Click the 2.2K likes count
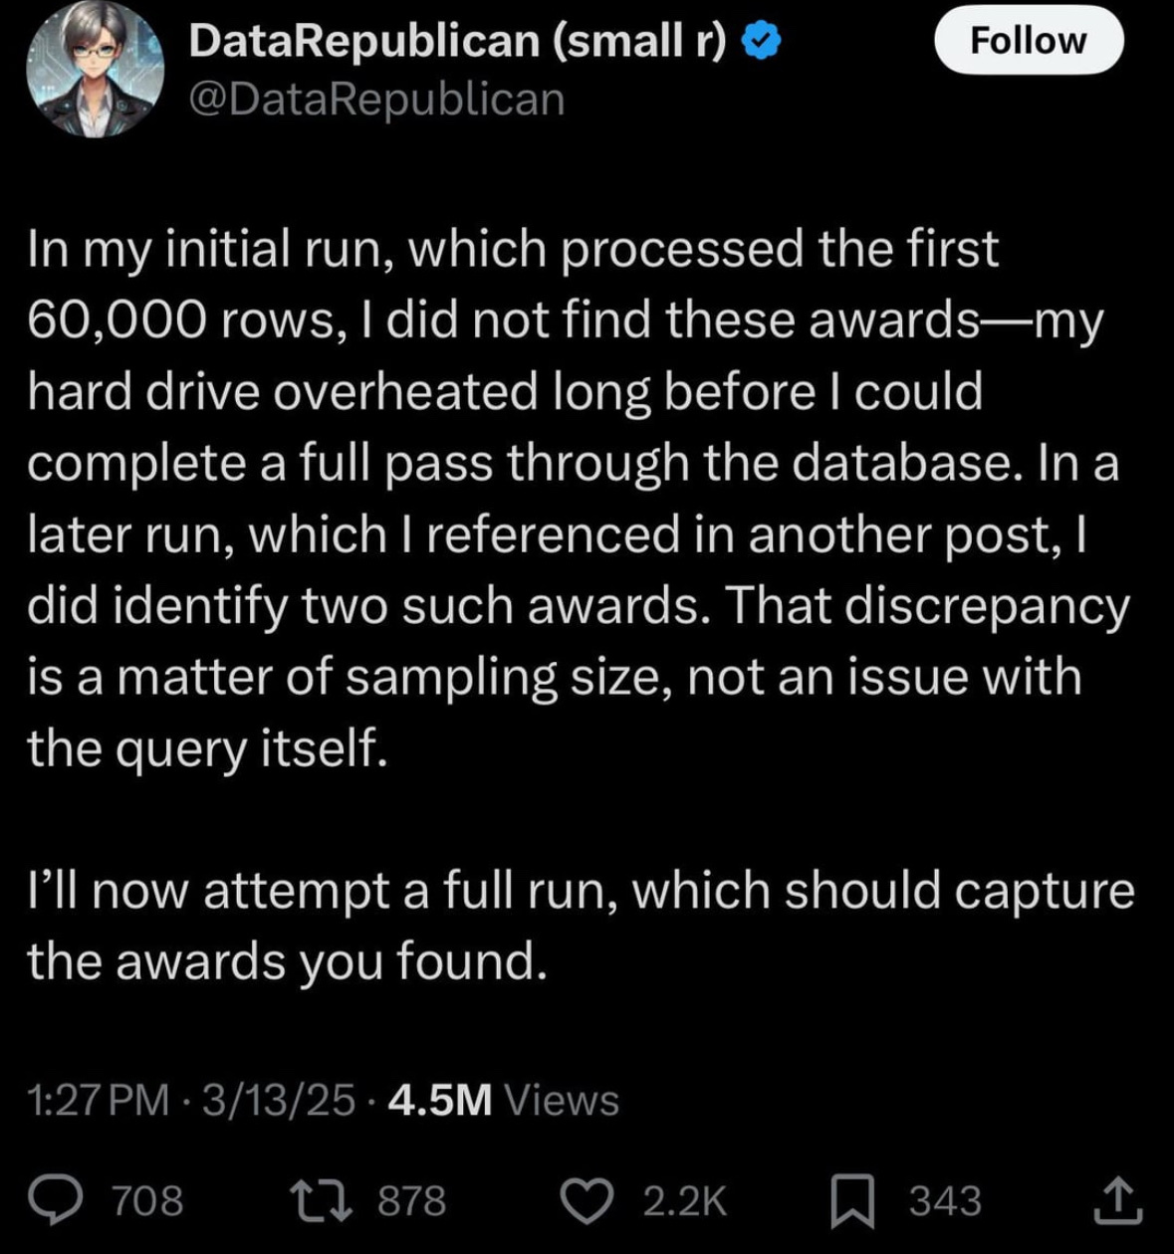 [686, 1200]
